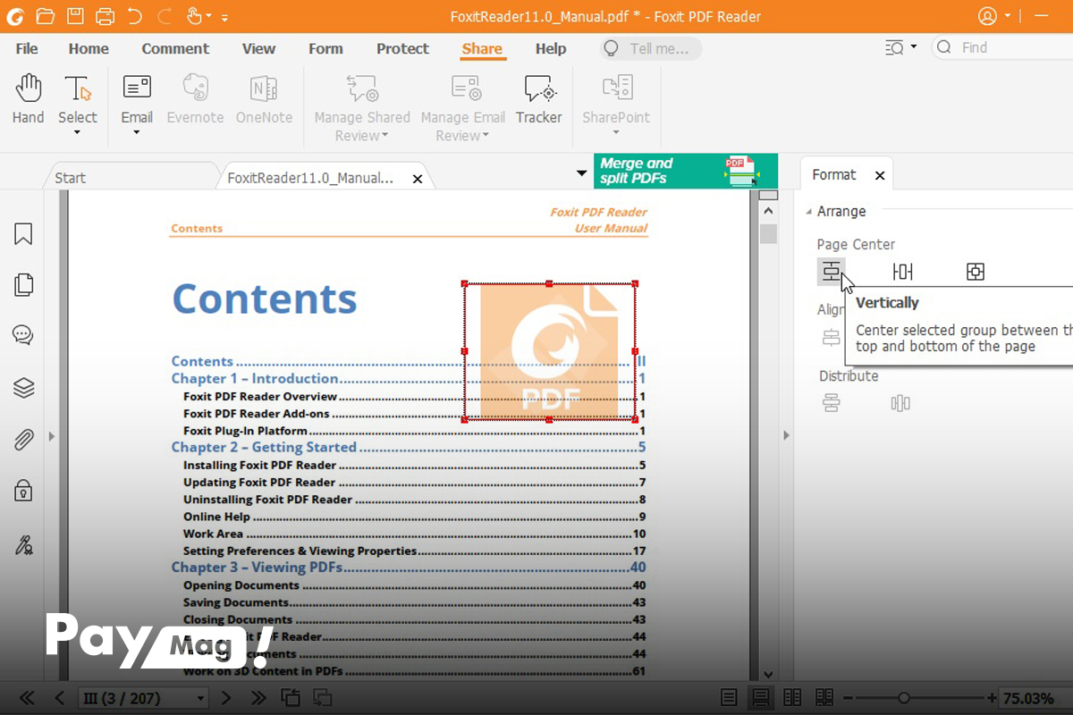Open the Pages thumbnail panel icon
Viewport: 1073px width, 715px height.
coord(23,285)
